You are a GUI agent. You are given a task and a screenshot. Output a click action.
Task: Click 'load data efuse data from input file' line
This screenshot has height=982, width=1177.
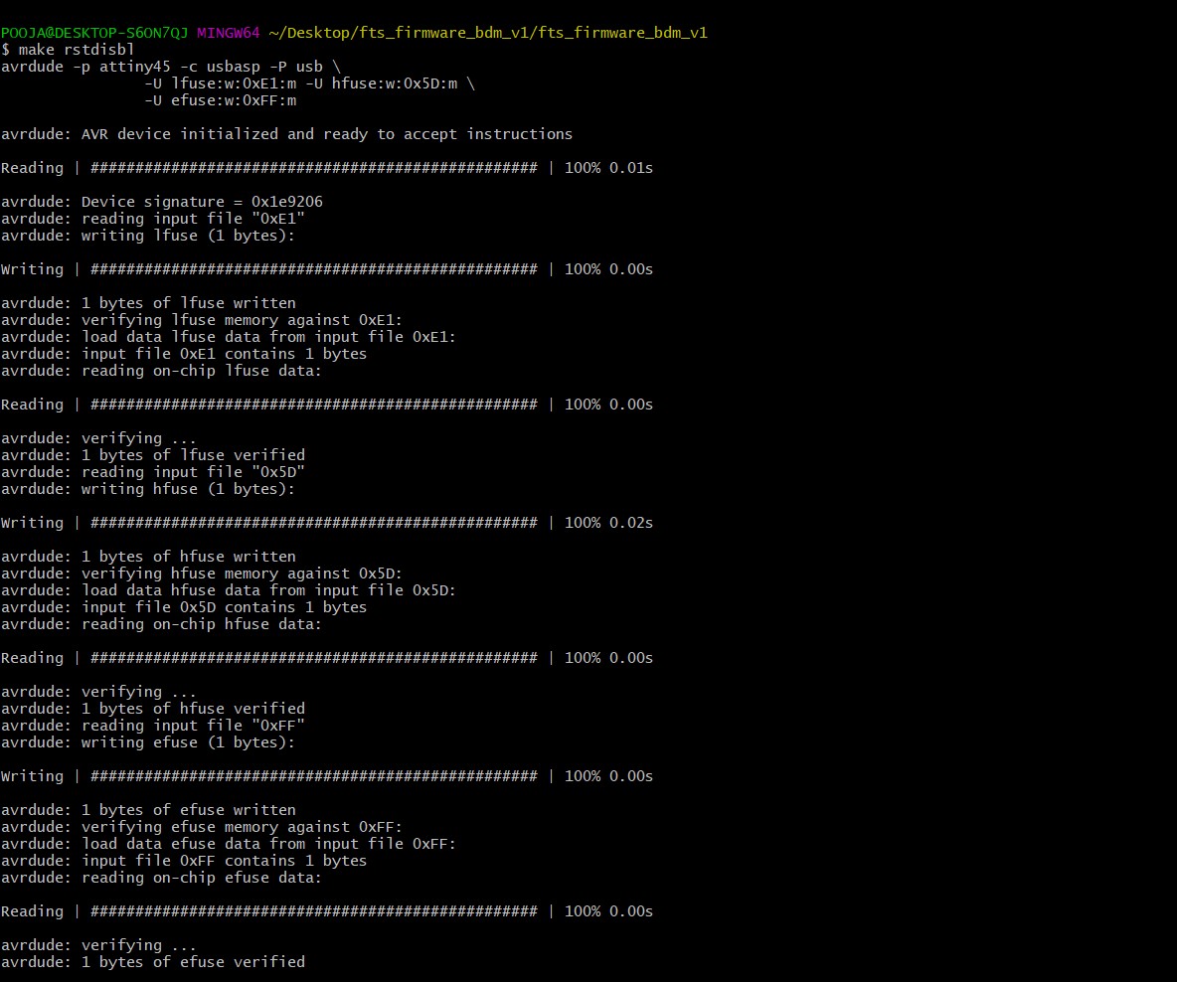229,844
